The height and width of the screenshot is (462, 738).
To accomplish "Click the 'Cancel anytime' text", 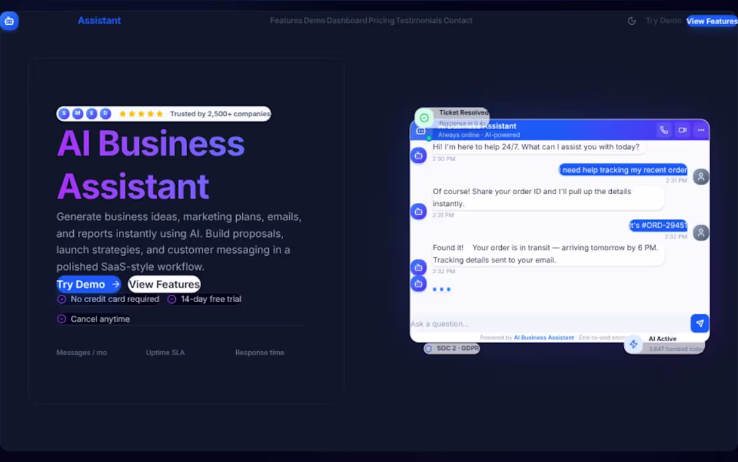I will point(100,319).
